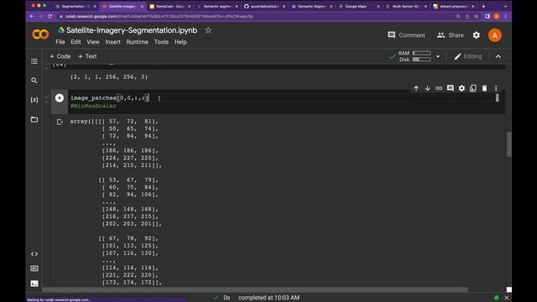Share the notebook
The width and height of the screenshot is (537, 302).
451,35
